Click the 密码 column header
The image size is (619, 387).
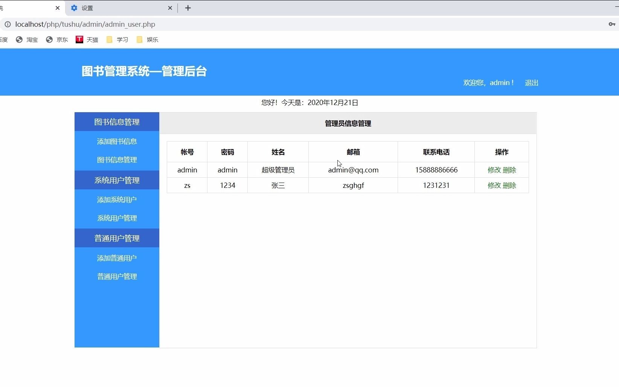pyautogui.click(x=227, y=152)
